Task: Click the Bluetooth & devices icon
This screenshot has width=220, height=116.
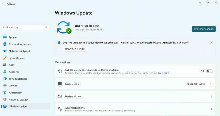Action: click(x=5, y=44)
